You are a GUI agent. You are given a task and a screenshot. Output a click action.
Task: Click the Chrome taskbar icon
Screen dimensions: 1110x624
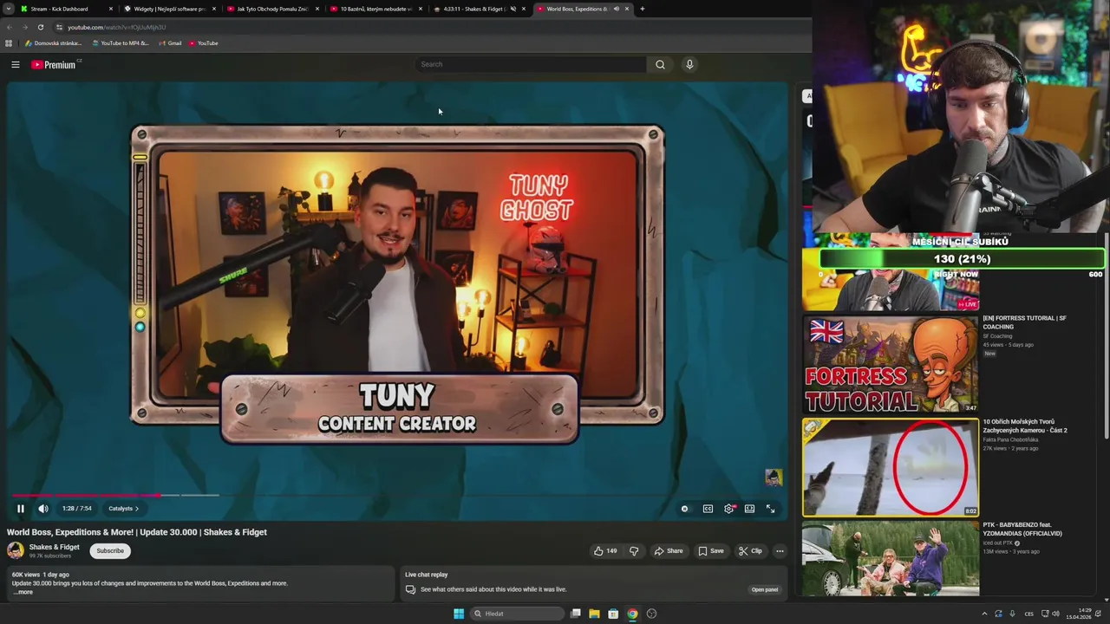coord(632,614)
